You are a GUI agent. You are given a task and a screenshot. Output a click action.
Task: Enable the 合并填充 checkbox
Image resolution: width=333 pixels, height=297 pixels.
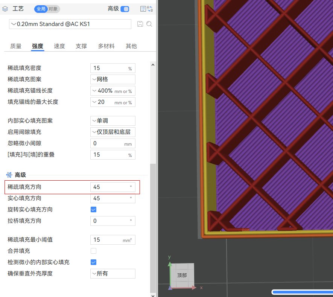(93, 251)
